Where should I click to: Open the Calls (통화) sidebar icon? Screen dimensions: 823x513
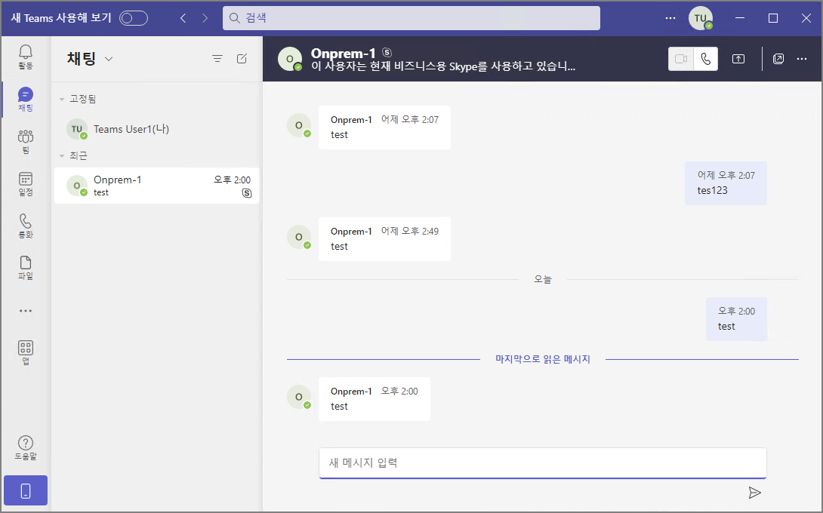25,226
